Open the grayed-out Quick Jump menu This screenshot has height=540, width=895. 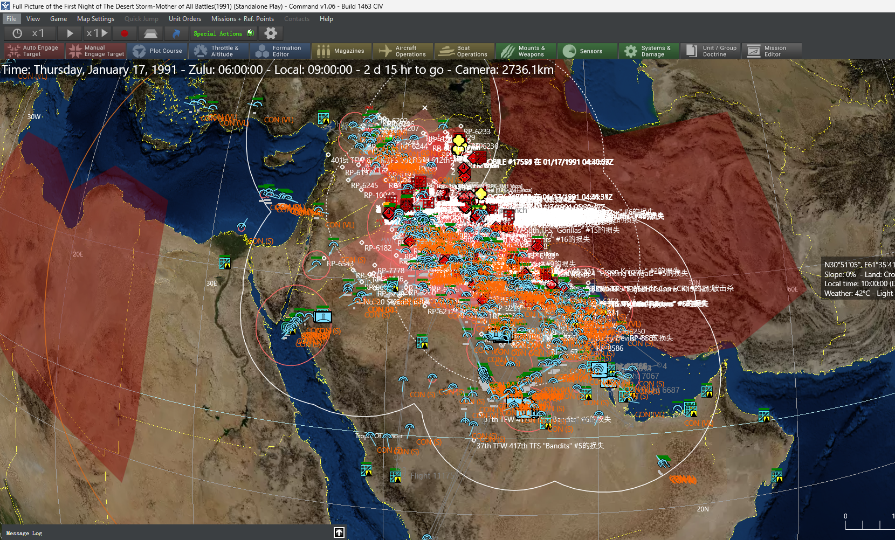point(141,19)
